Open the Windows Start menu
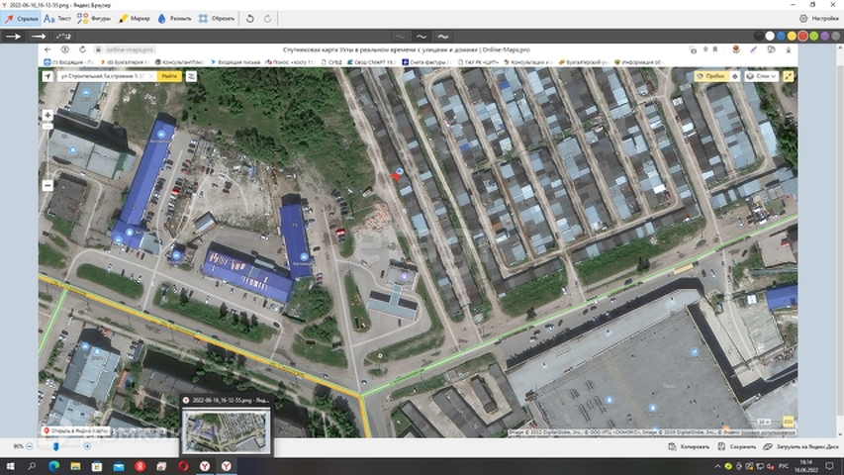This screenshot has height=475, width=844. (x=10, y=465)
